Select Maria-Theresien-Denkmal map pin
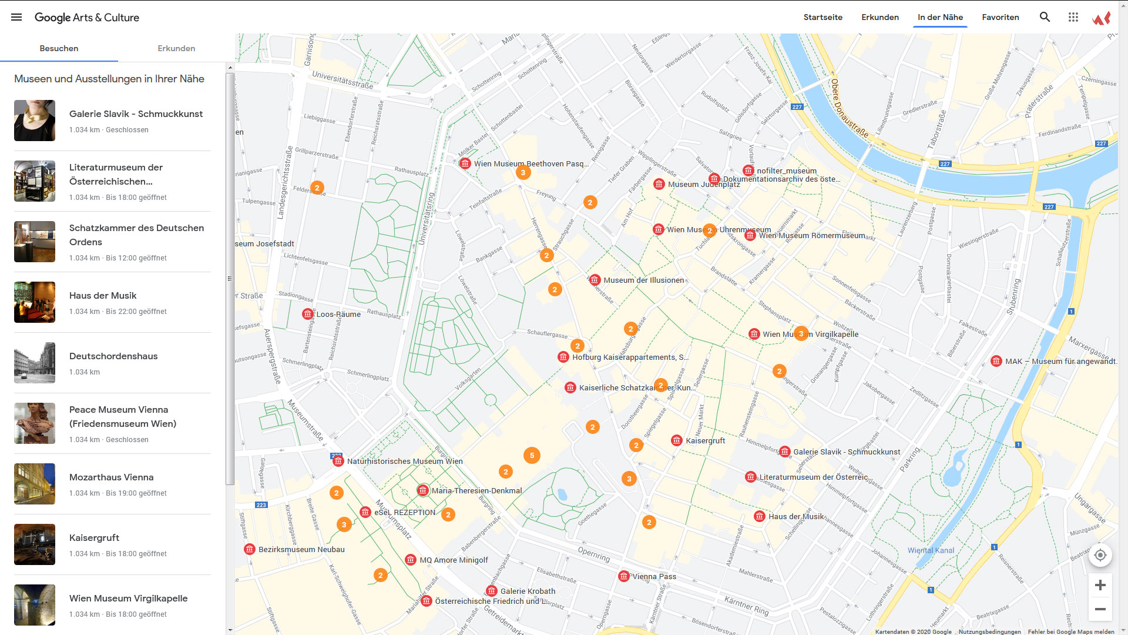The height and width of the screenshot is (635, 1128). (x=423, y=490)
